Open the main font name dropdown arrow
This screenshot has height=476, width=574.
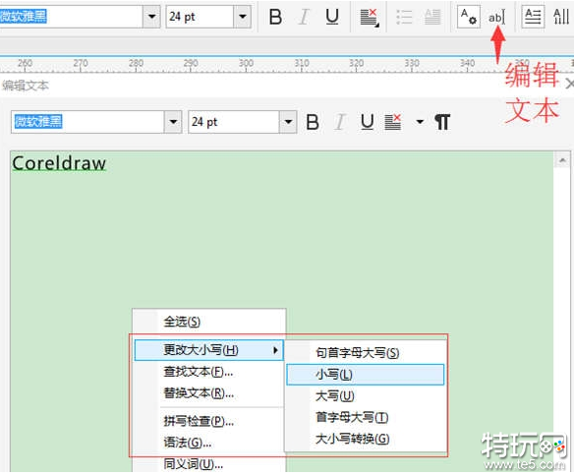click(x=151, y=17)
